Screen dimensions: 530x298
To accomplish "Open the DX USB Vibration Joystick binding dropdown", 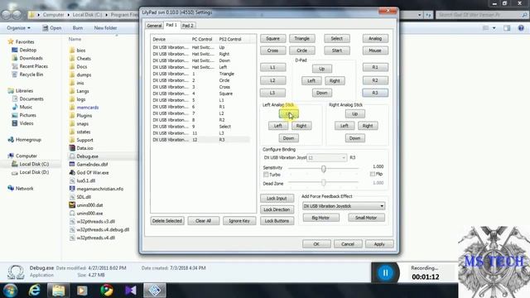I will (x=326, y=158).
